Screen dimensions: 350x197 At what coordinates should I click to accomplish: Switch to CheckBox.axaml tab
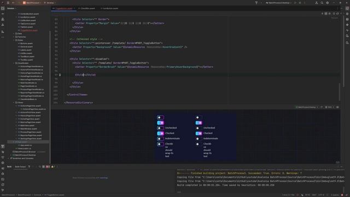(87, 8)
